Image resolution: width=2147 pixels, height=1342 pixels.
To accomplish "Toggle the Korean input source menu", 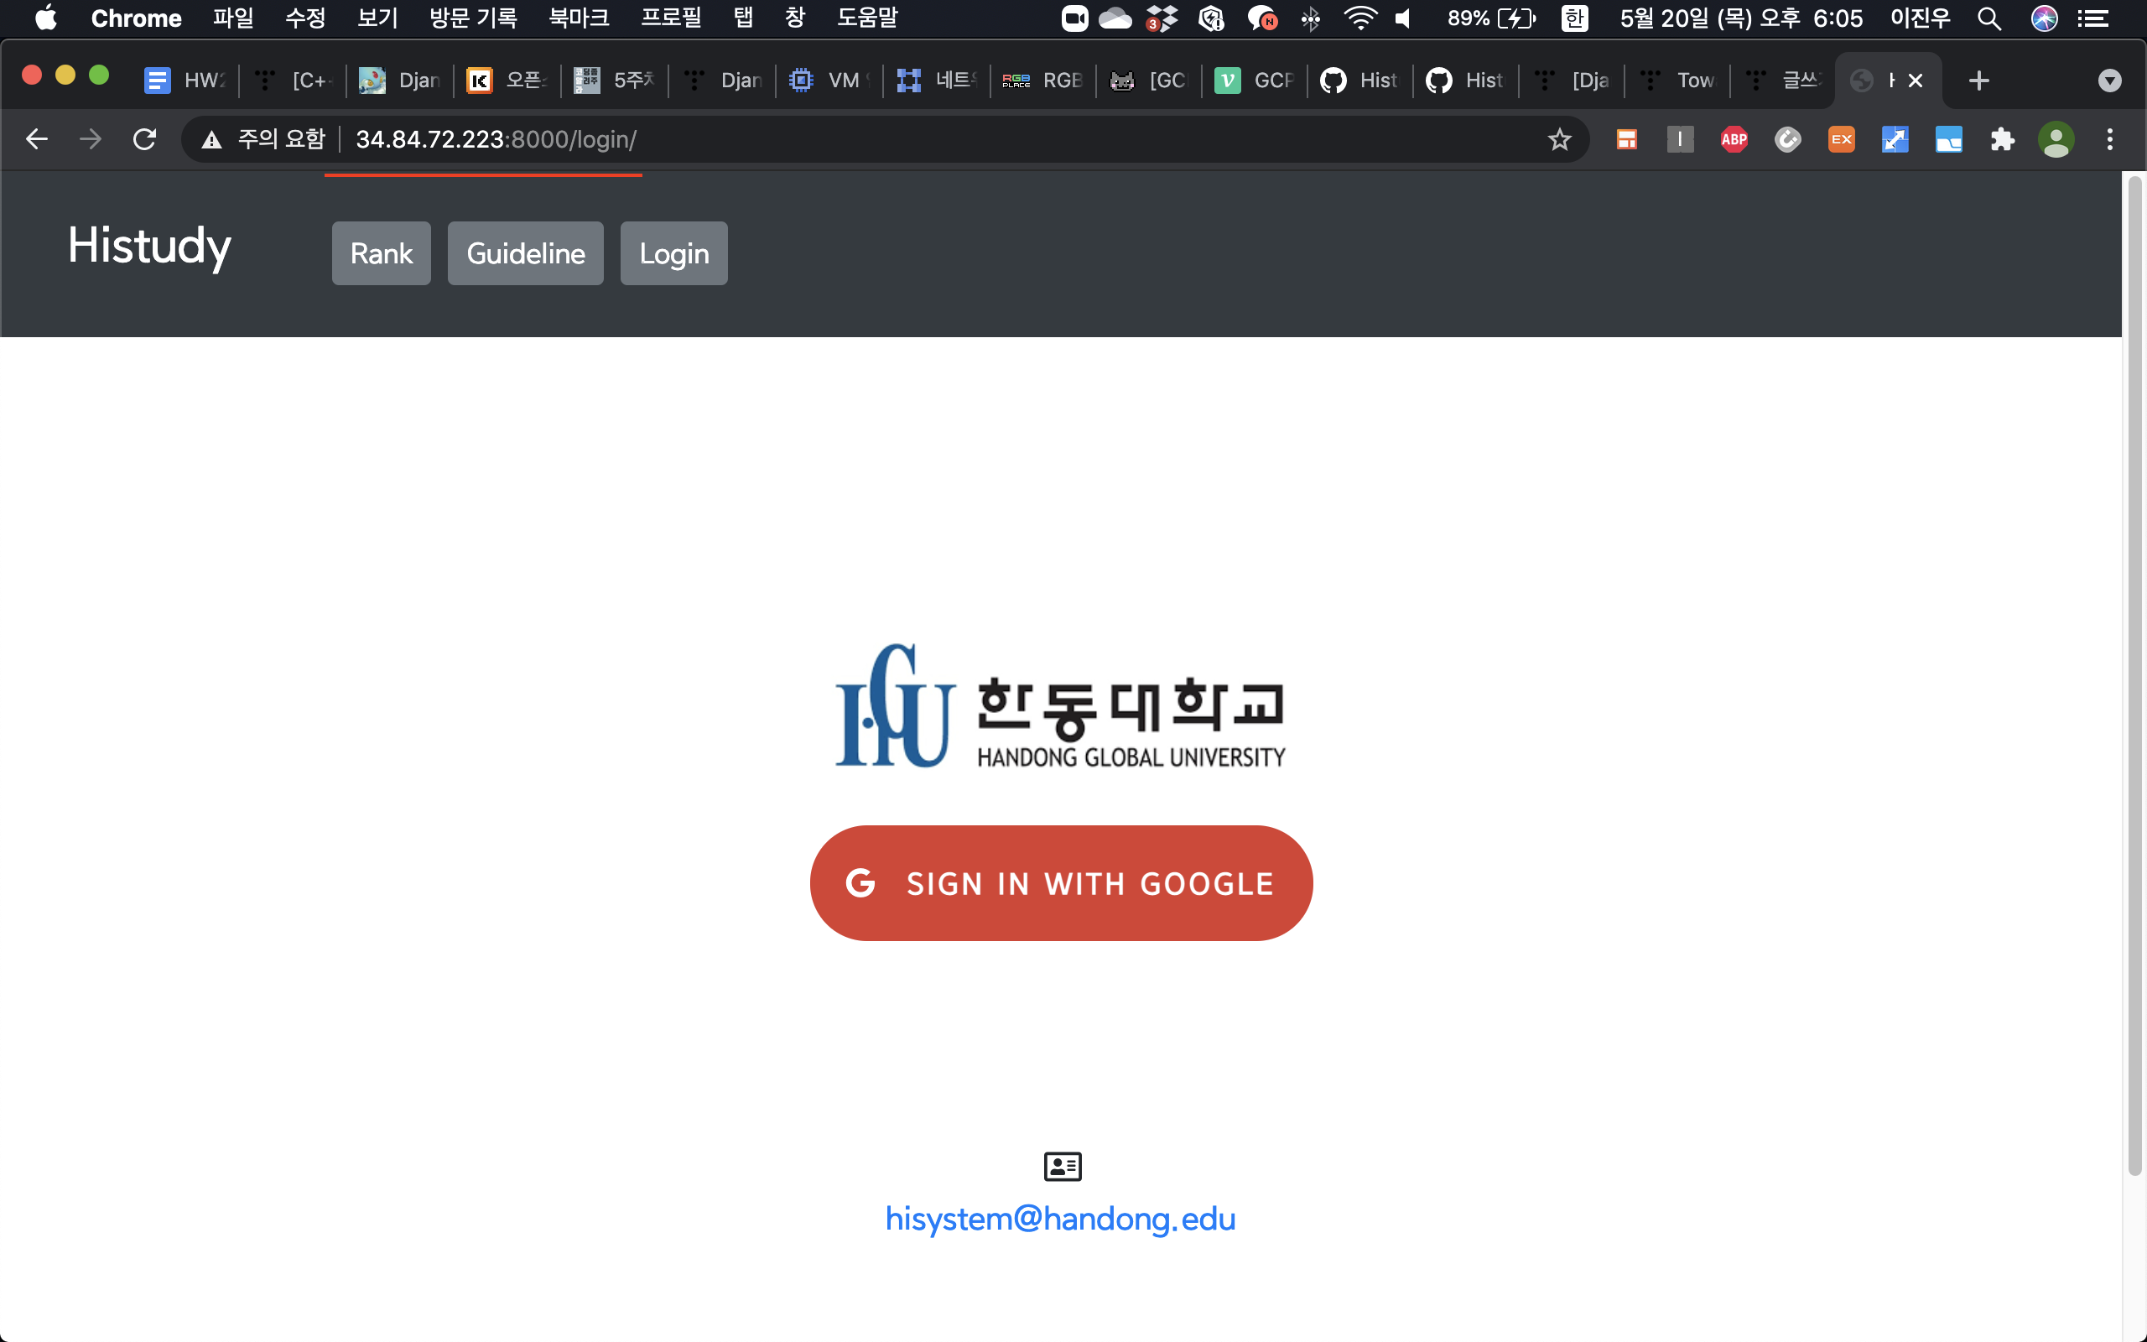I will point(1574,18).
